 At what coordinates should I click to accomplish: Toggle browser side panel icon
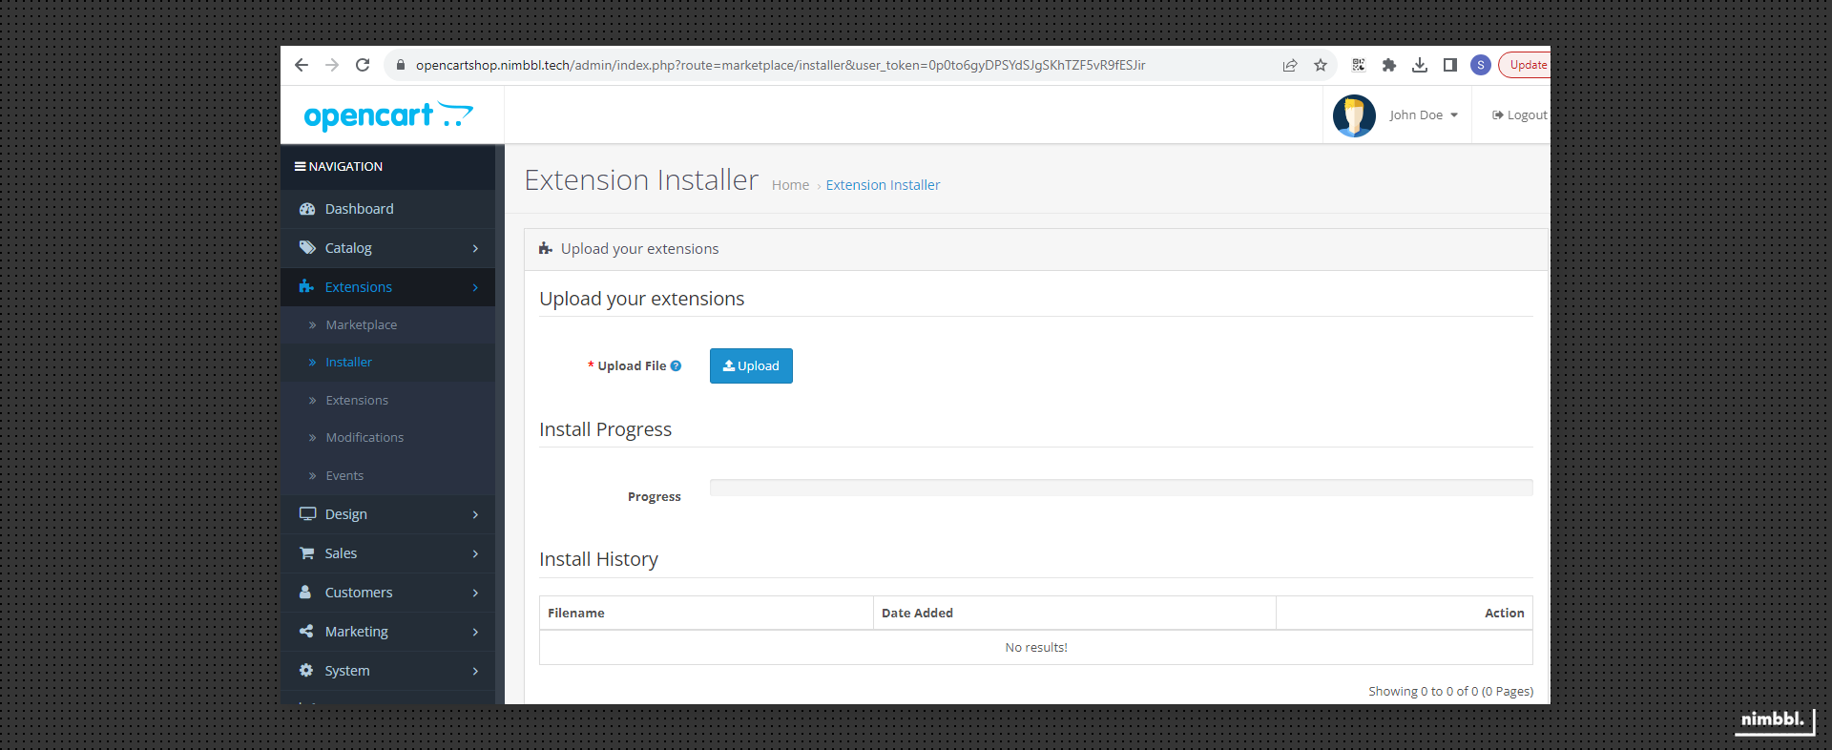pos(1450,65)
